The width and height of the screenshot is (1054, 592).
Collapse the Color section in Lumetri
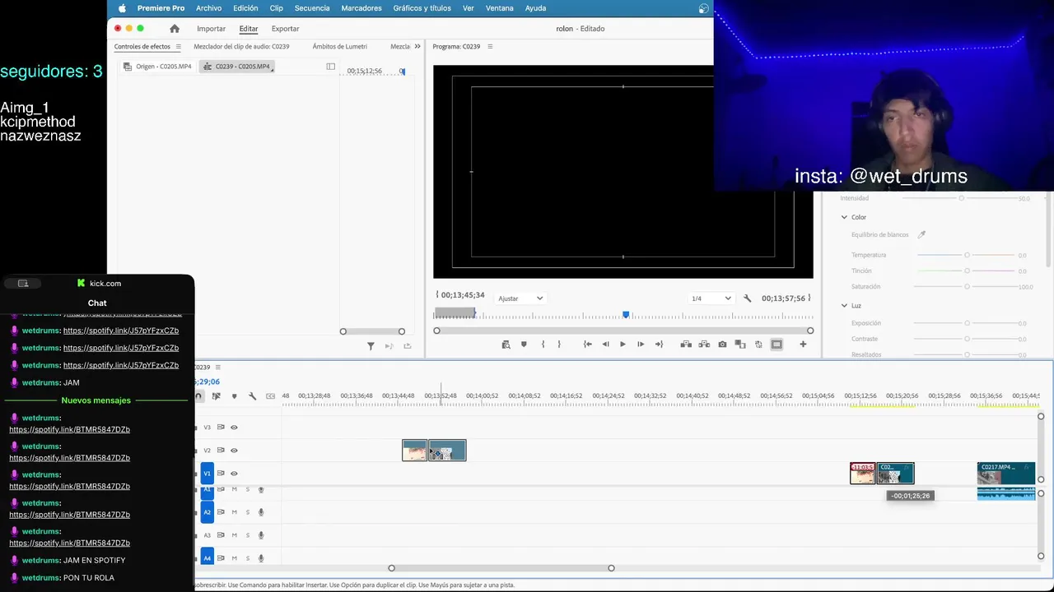844,217
